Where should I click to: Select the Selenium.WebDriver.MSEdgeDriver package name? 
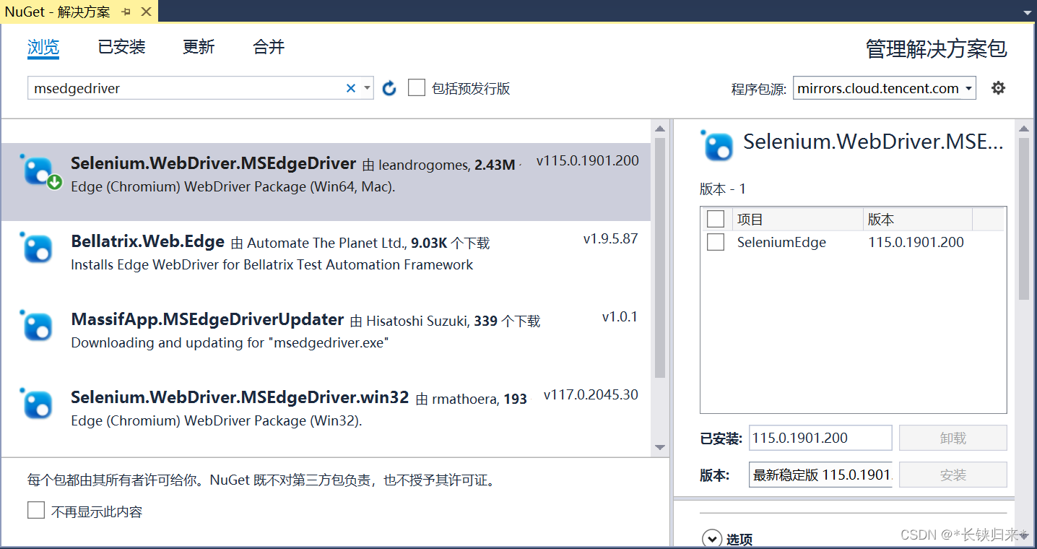click(x=214, y=163)
